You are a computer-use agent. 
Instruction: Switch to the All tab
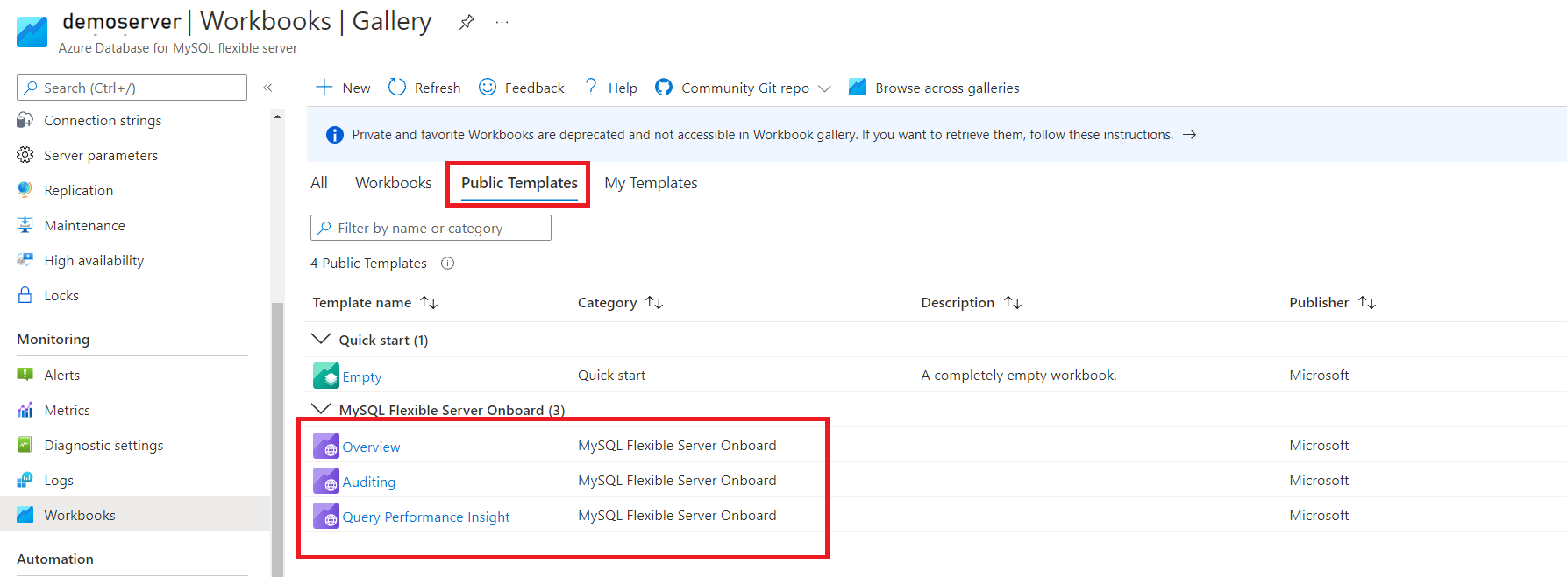pyautogui.click(x=319, y=183)
